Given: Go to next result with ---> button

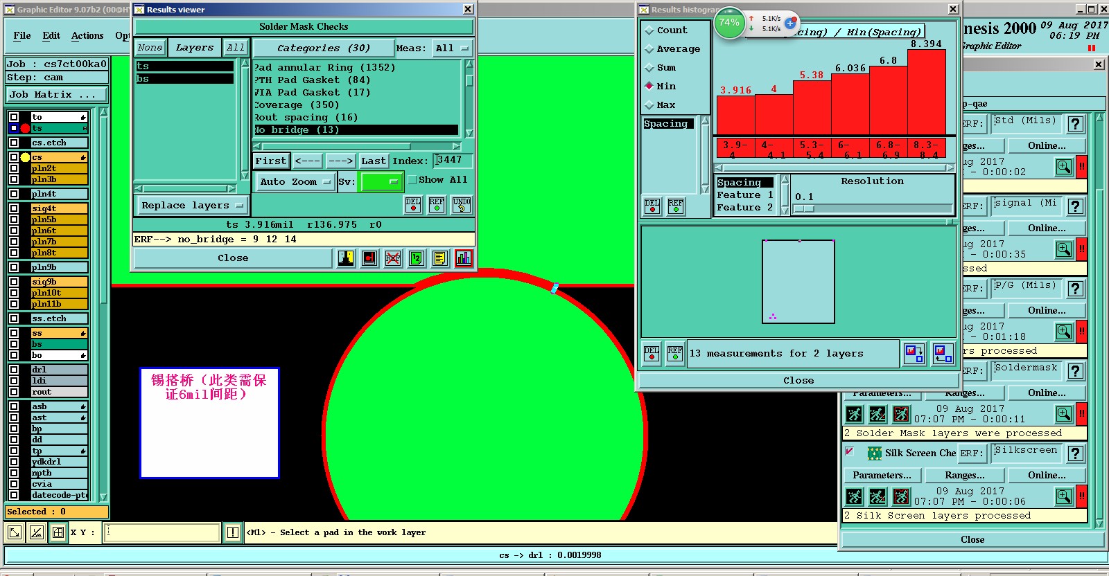Looking at the screenshot, I should coord(340,161).
